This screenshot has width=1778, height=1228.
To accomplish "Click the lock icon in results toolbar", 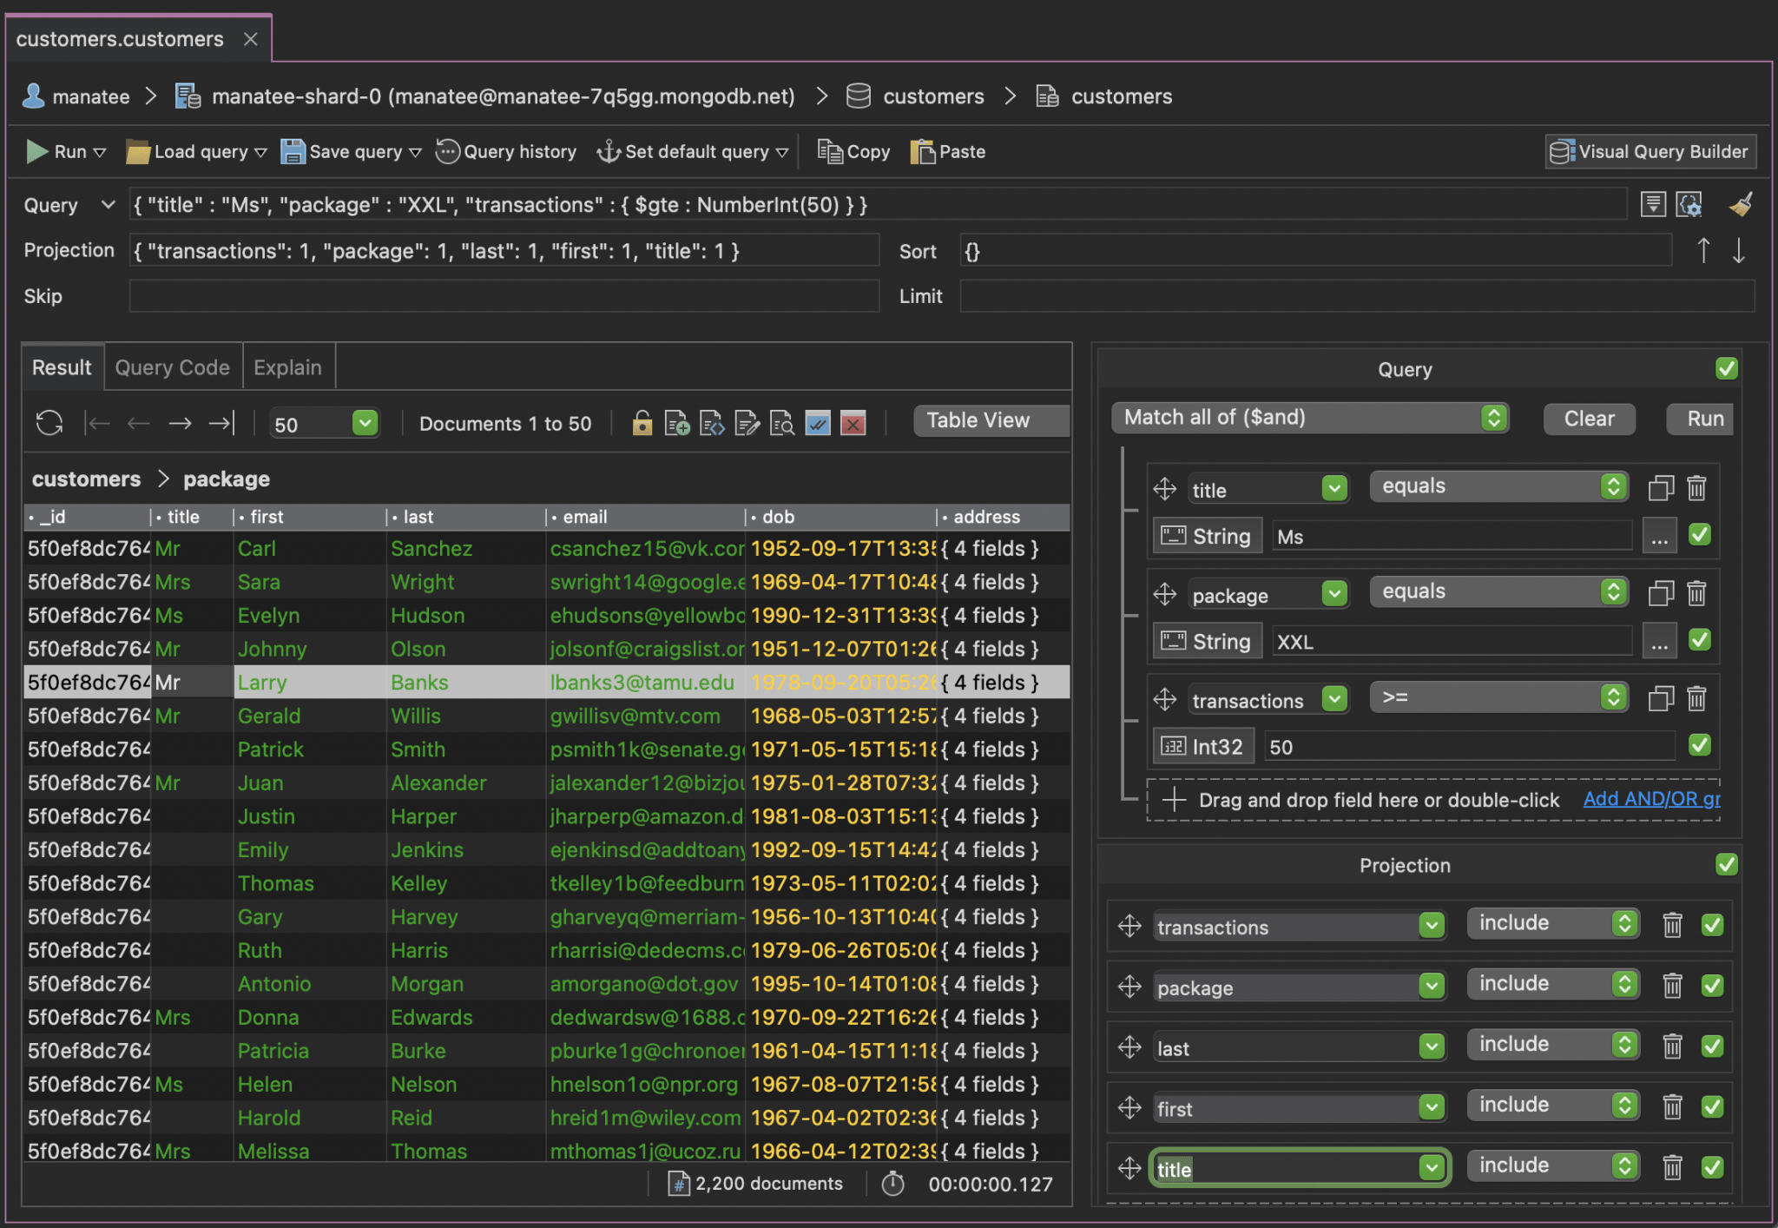I will pyautogui.click(x=642, y=423).
